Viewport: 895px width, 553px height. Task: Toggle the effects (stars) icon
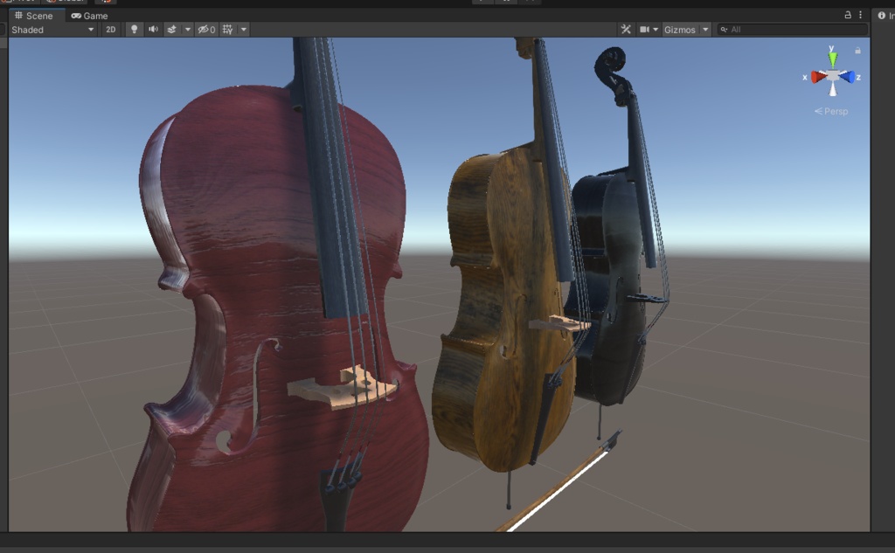point(172,29)
